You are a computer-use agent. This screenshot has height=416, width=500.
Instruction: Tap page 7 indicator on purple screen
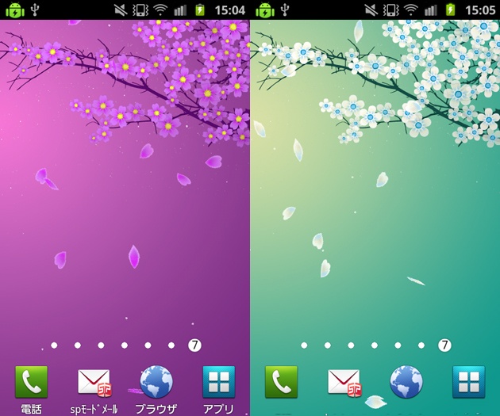(x=194, y=345)
